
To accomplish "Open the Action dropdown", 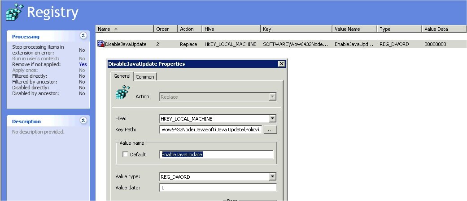I will pos(272,96).
